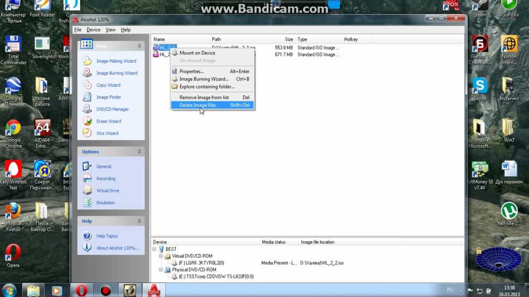Open Help Topics in the sidebar
Viewport: 529px width, 297px height.
(x=107, y=236)
